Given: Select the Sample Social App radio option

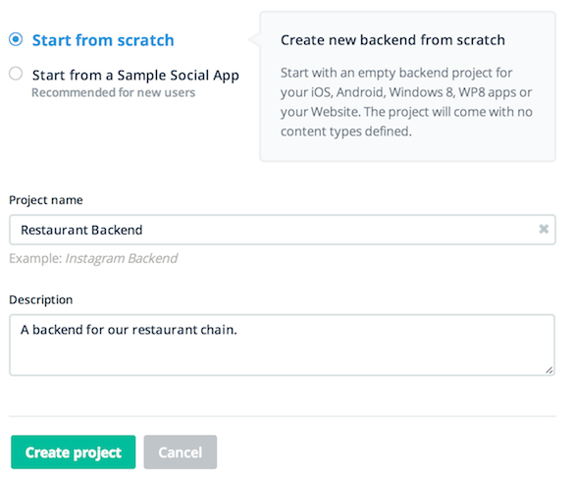Looking at the screenshot, I should [16, 74].
